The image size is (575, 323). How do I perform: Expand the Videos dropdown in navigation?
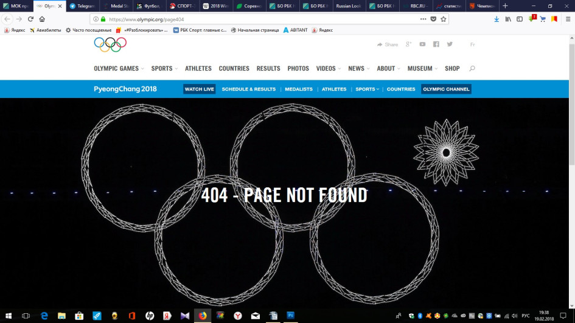pos(328,69)
